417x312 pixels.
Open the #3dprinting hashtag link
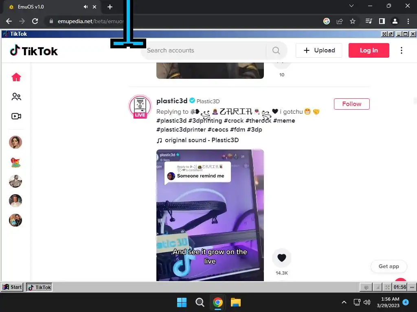205,121
